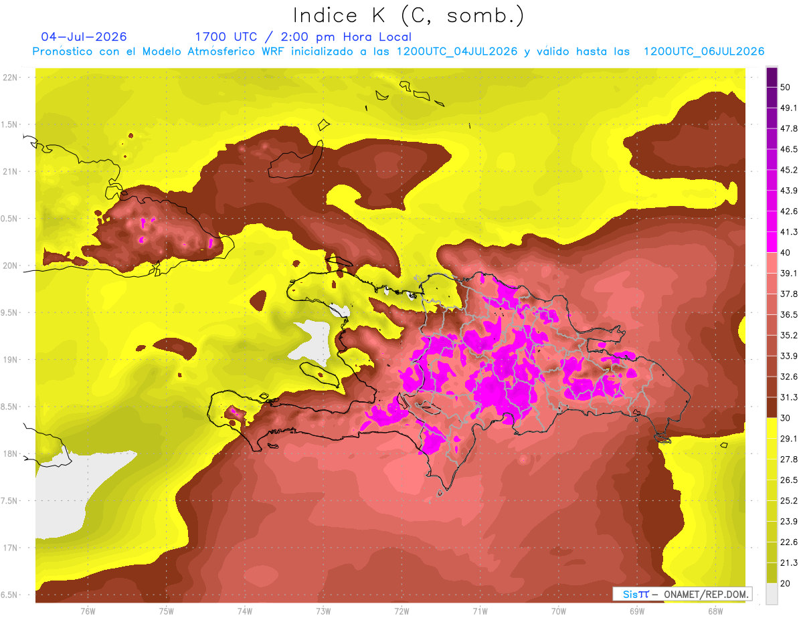
Task: Click the time text "1700 UTC / 2:00 pm Hora Local"
Action: [303, 37]
